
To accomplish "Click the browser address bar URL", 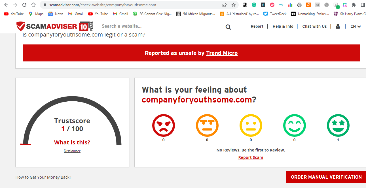I will click(103, 5).
